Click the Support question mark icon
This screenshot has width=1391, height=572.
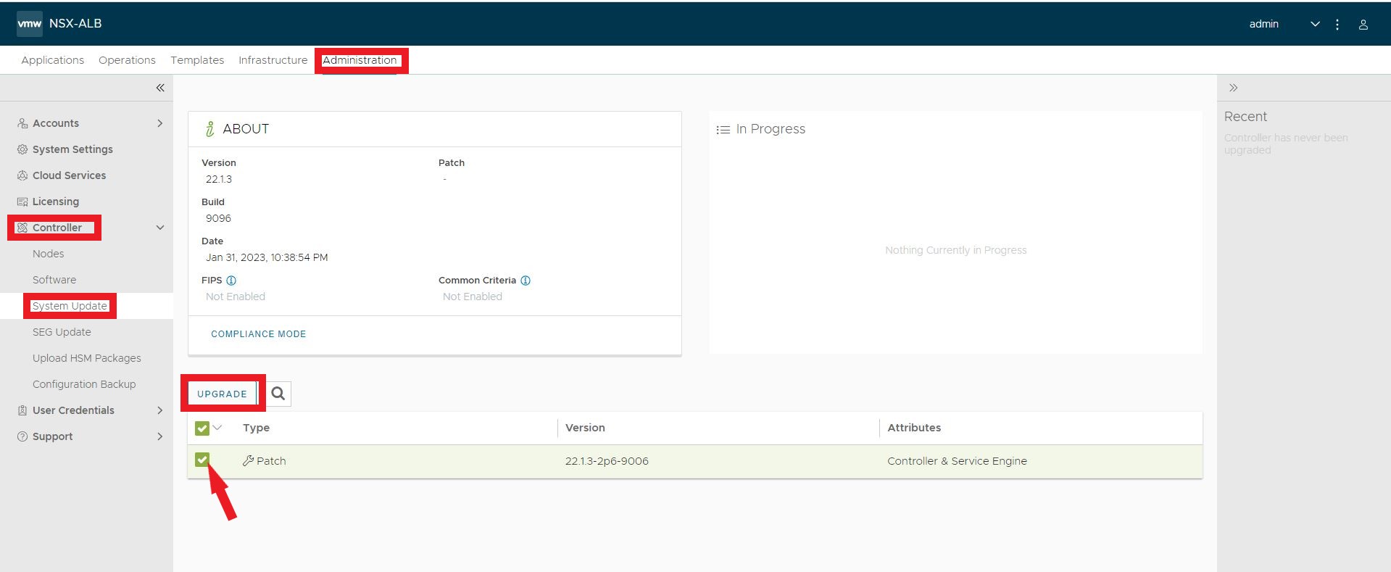coord(22,436)
